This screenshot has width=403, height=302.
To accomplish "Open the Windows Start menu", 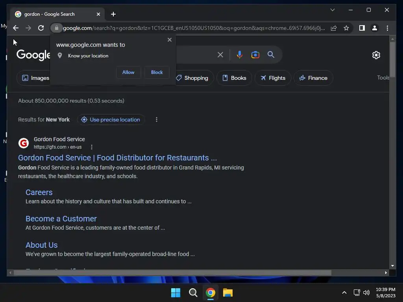I will 176,293.
